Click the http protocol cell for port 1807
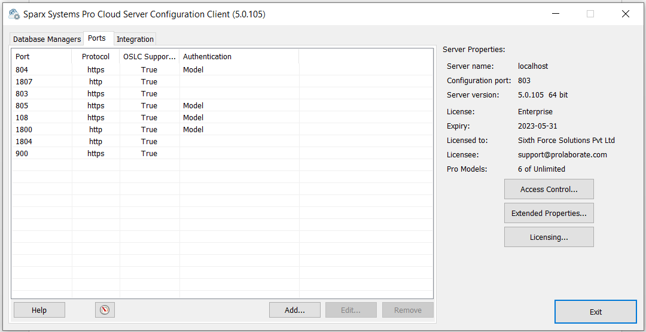This screenshot has height=332, width=646. click(96, 81)
